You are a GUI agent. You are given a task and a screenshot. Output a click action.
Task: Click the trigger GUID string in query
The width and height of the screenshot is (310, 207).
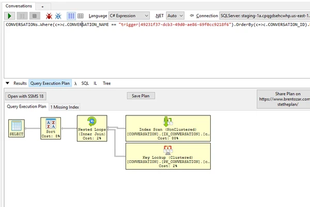[175, 24]
